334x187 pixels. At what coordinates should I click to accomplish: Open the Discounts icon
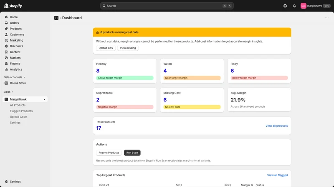[x=6, y=46]
